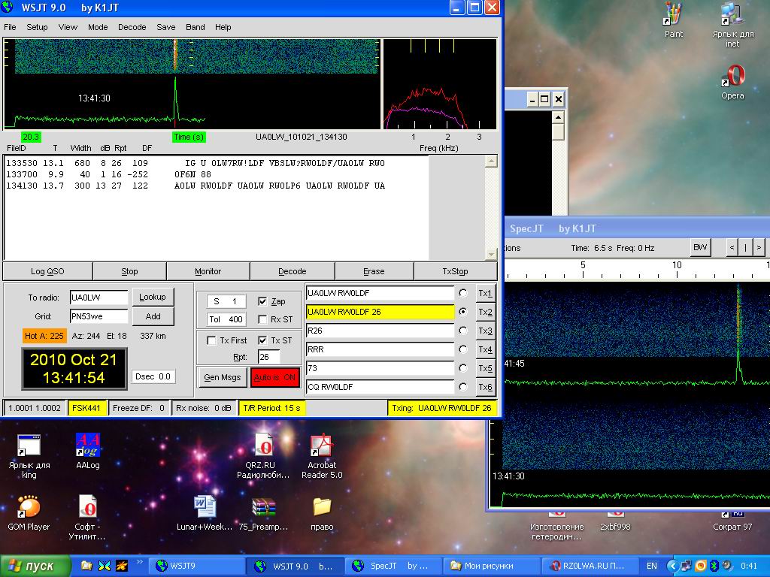Click the left arrow speed button in SpecJT
Viewport: 770px width, 577px height.
pyautogui.click(x=732, y=248)
